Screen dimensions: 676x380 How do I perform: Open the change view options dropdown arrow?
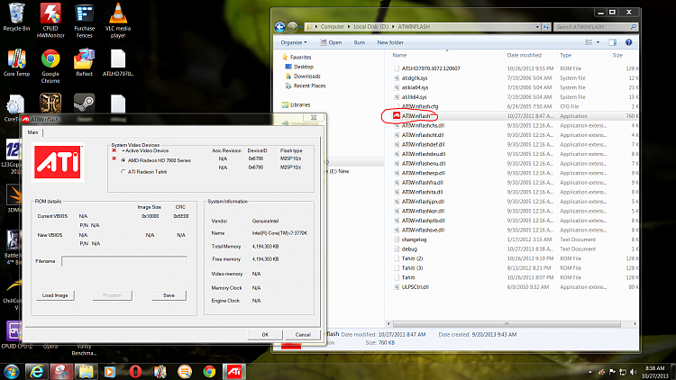598,42
